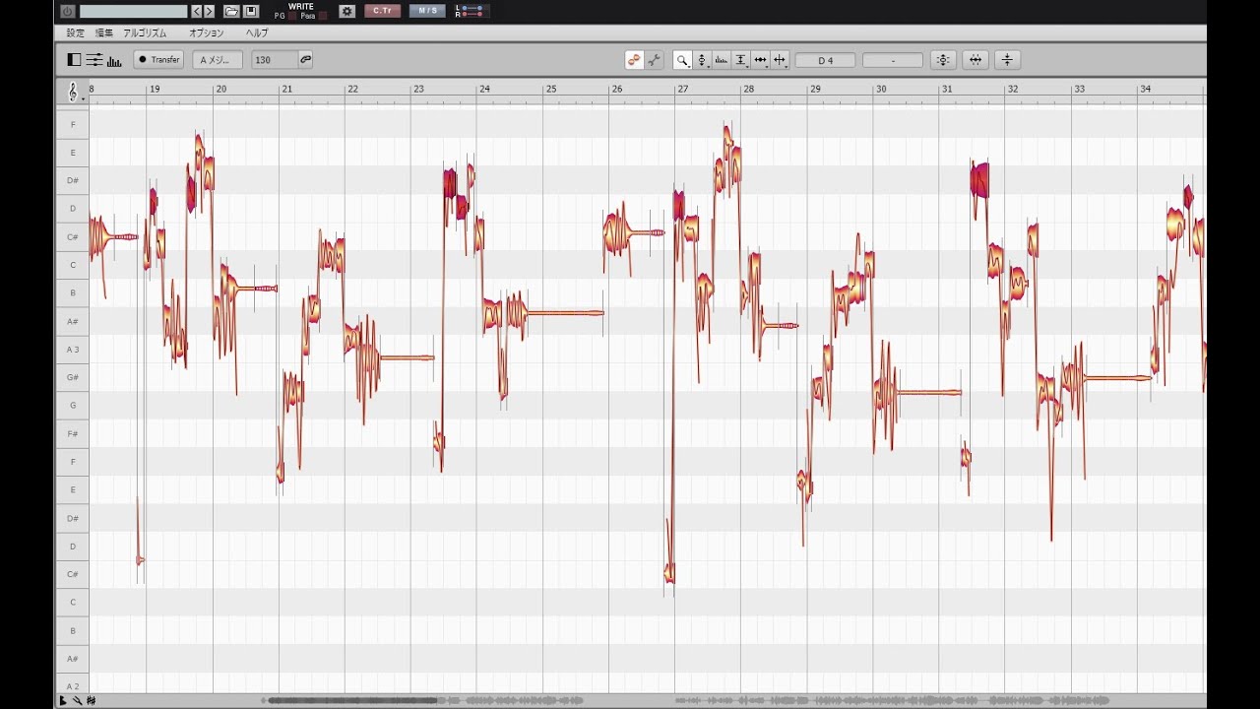Go to next preset arrow

209,11
